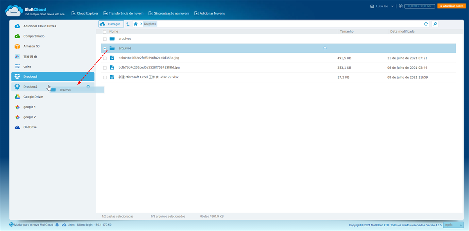Toggle the select-all checkbox beside Nome

click(104, 32)
